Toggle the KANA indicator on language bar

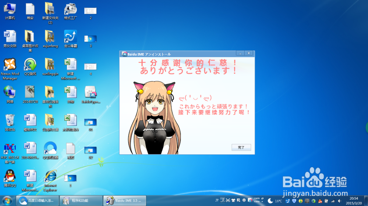pyautogui.click(x=257, y=202)
